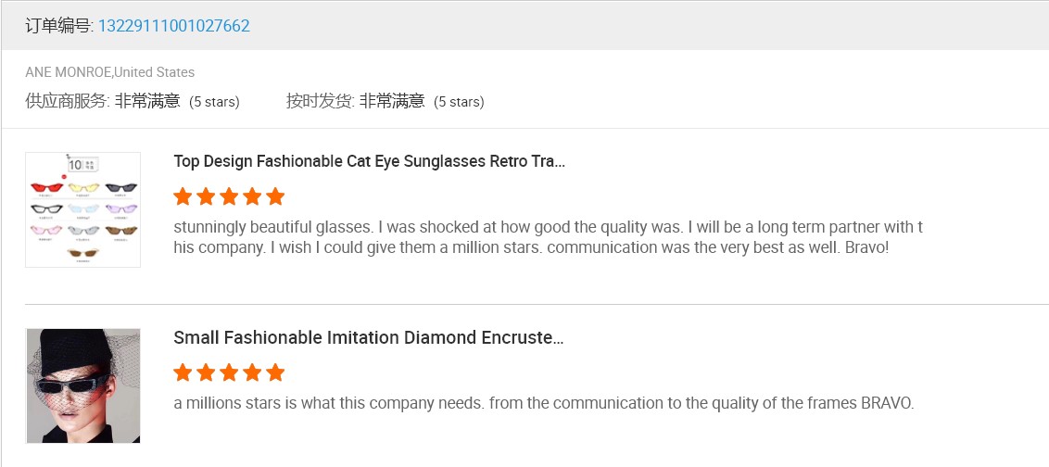Screen dimensions: 1049x467
Task: Open the woman in black hat thumbnail
Action: tap(82, 385)
